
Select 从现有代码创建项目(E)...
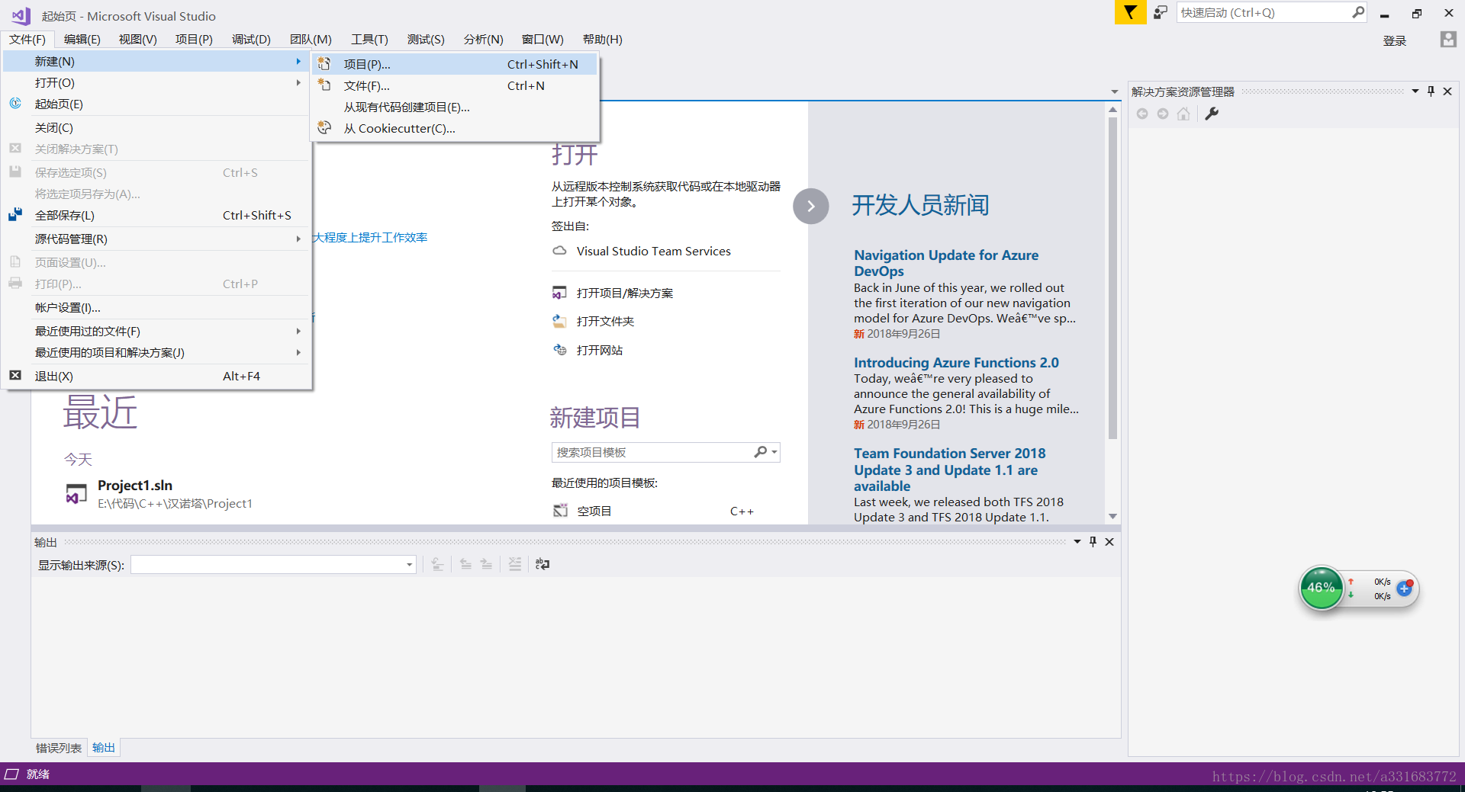456,107
